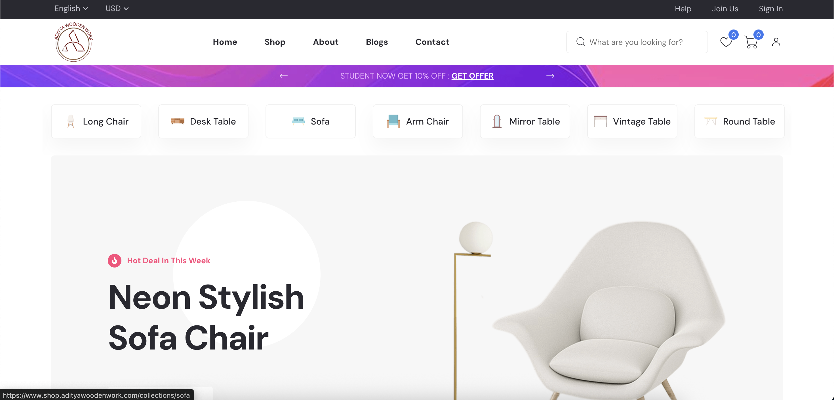This screenshot has height=400, width=834.
Task: Expand the USD currency dropdown
Action: coord(117,9)
